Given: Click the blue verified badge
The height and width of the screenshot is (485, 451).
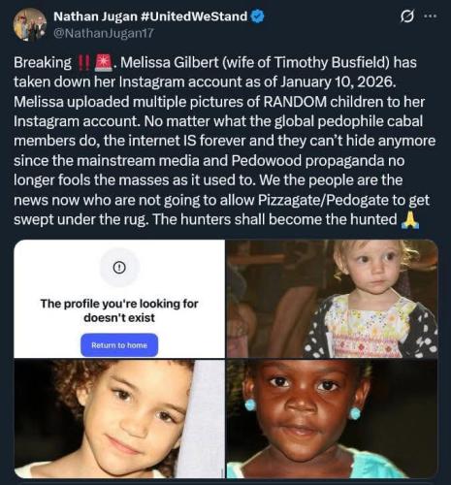Looking at the screenshot, I should coord(258,16).
